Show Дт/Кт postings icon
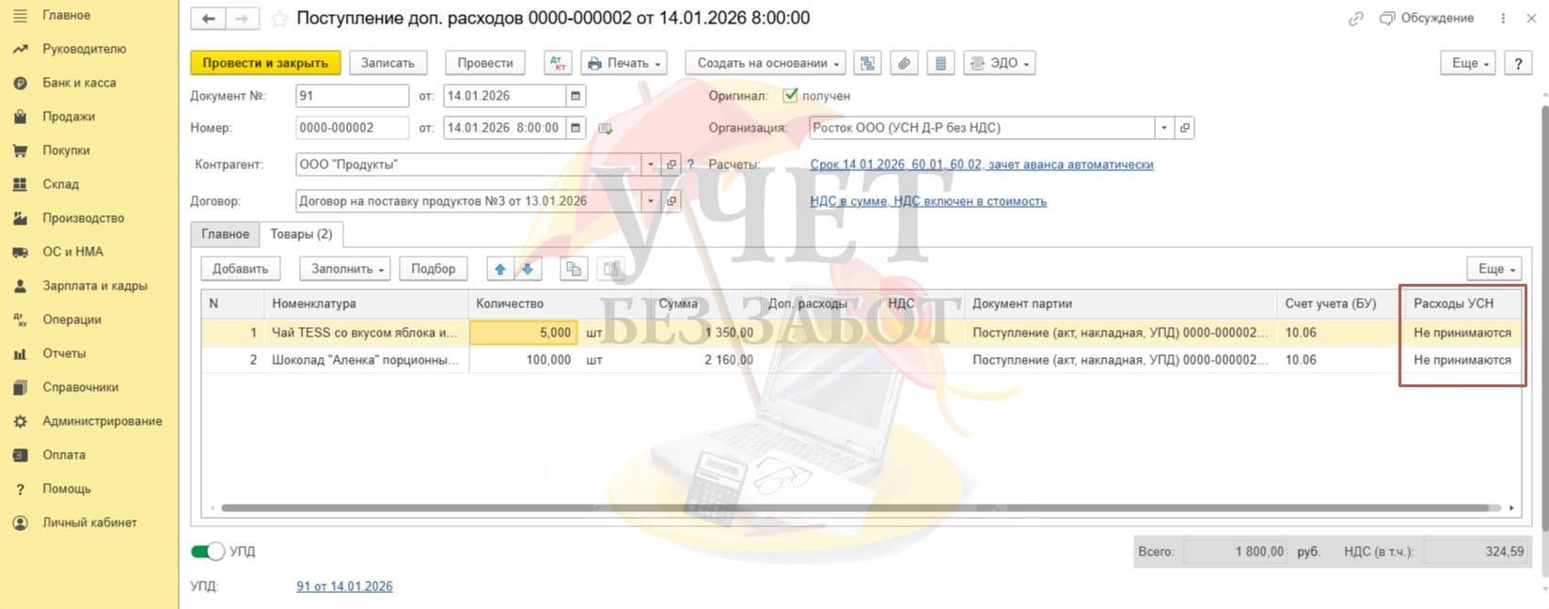This screenshot has width=1549, height=609. [x=558, y=63]
